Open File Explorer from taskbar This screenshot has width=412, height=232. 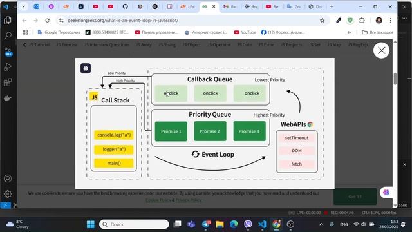pyautogui.click(x=220, y=224)
